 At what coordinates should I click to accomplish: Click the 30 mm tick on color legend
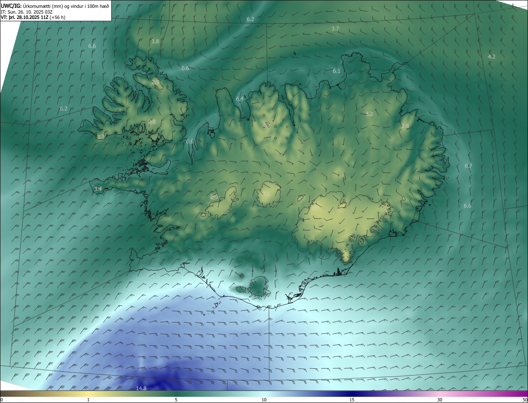click(x=440, y=400)
